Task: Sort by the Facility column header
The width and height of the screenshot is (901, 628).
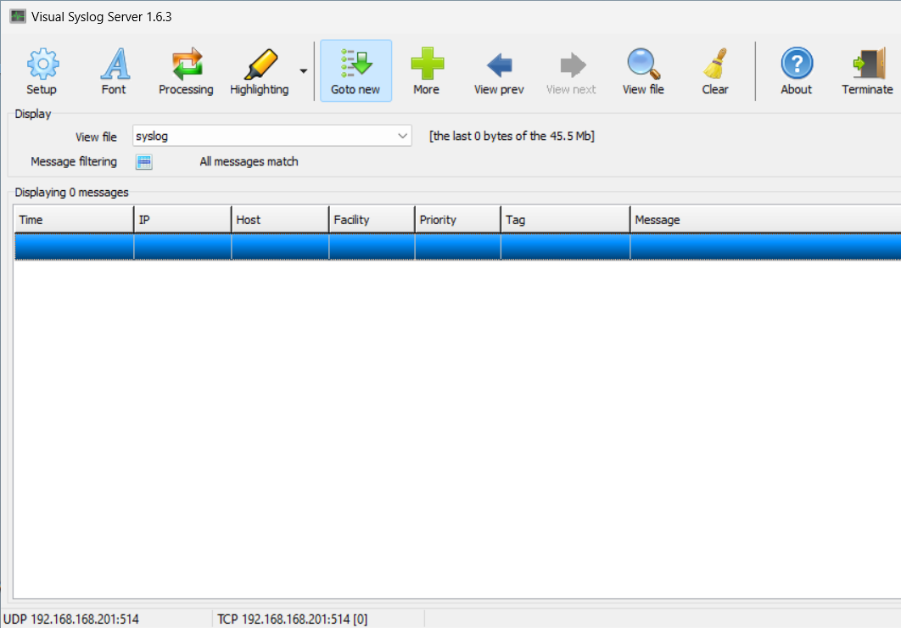Action: 372,220
